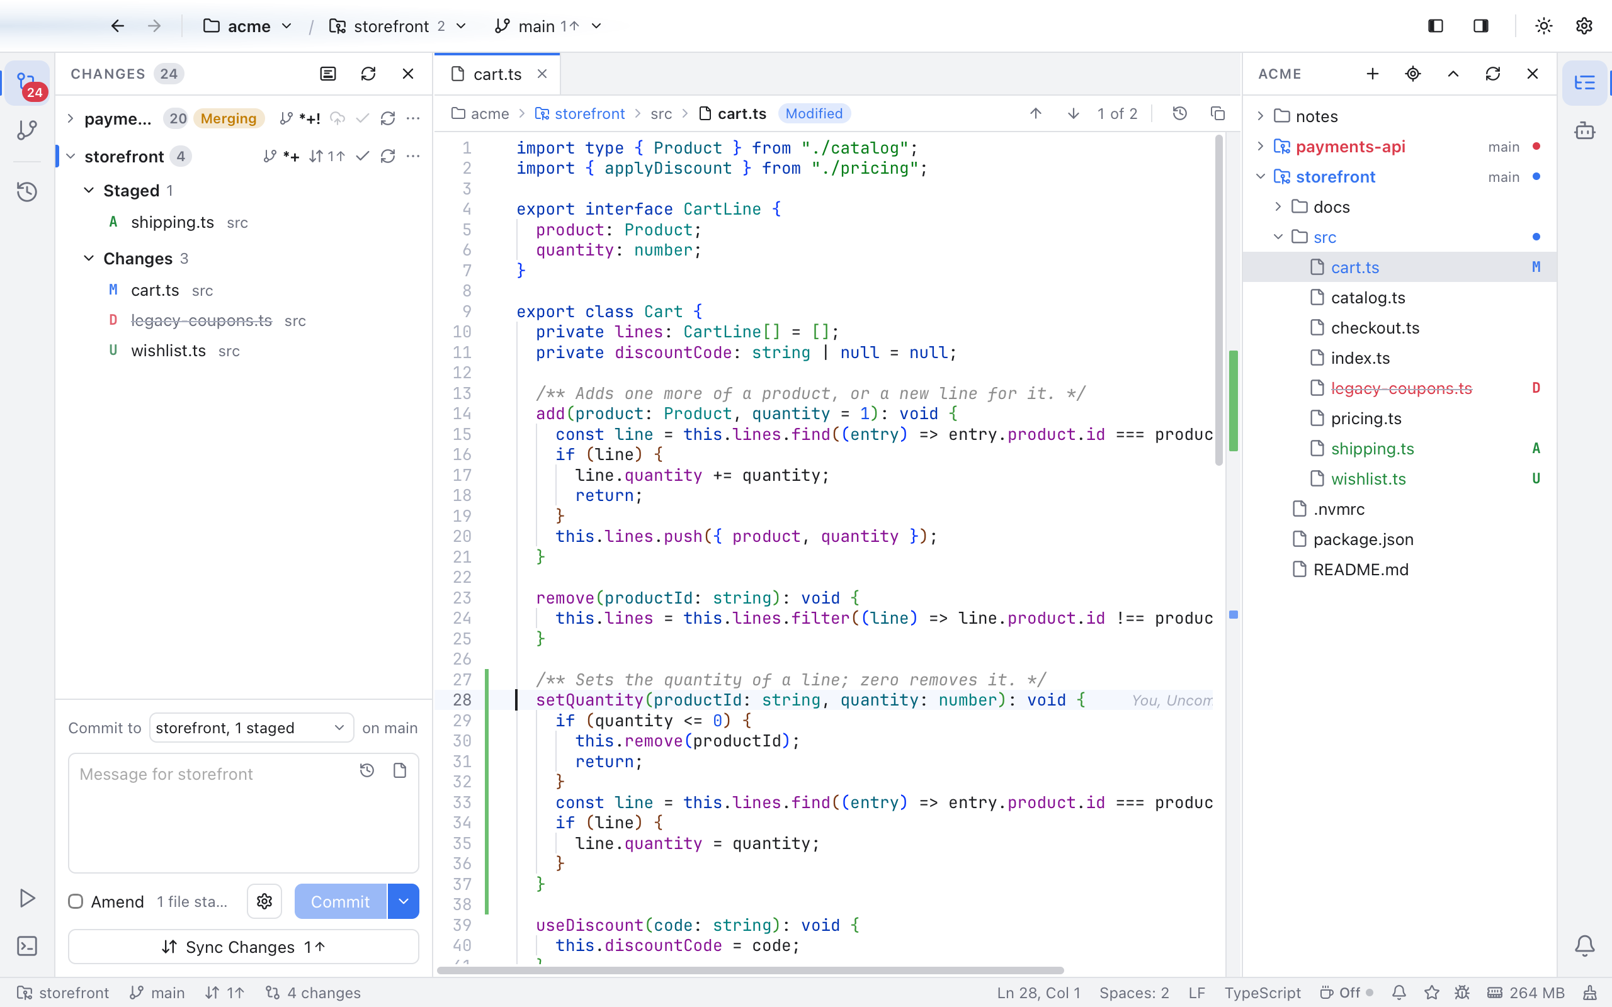Navigate back with the left arrow
The width and height of the screenshot is (1612, 1007).
pyautogui.click(x=117, y=26)
